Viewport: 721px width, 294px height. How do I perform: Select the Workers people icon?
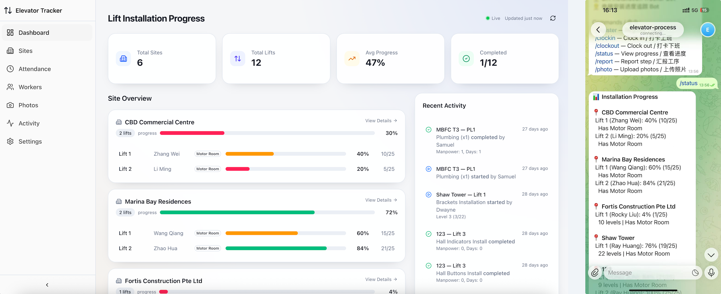[x=10, y=87]
